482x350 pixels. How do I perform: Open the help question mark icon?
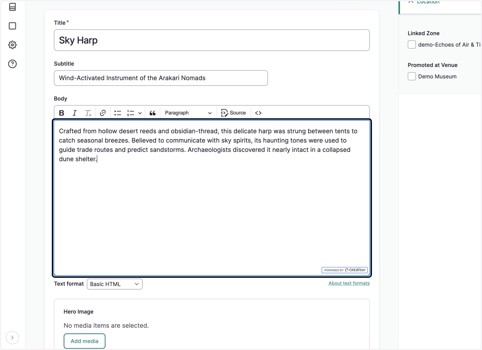pos(12,63)
